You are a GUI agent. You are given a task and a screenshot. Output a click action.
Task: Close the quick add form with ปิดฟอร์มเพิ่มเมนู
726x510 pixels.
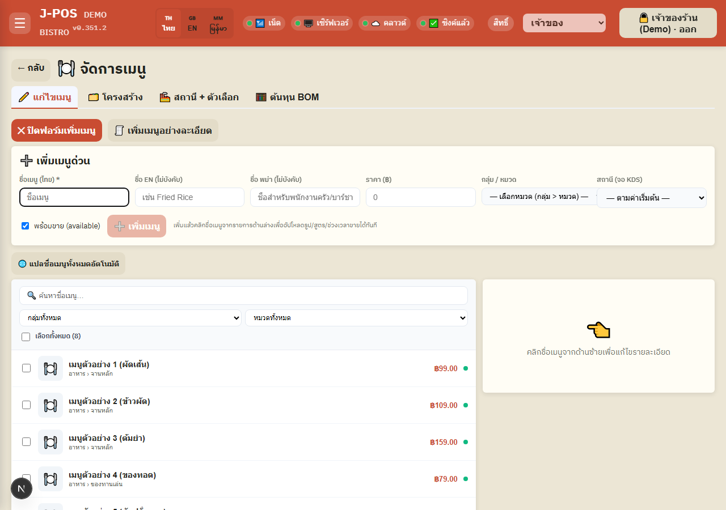(x=57, y=130)
